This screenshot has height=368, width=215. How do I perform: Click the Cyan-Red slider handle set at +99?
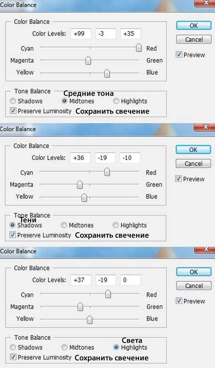click(x=139, y=48)
